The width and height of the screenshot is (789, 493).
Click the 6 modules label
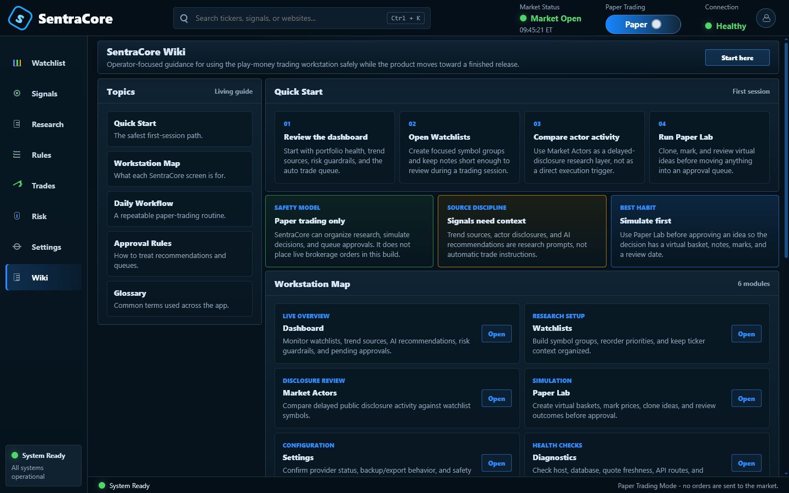point(753,284)
